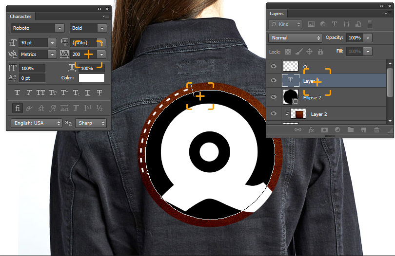Toggle Discretionary Ligatures OpenType feature

pyautogui.click(x=41, y=108)
